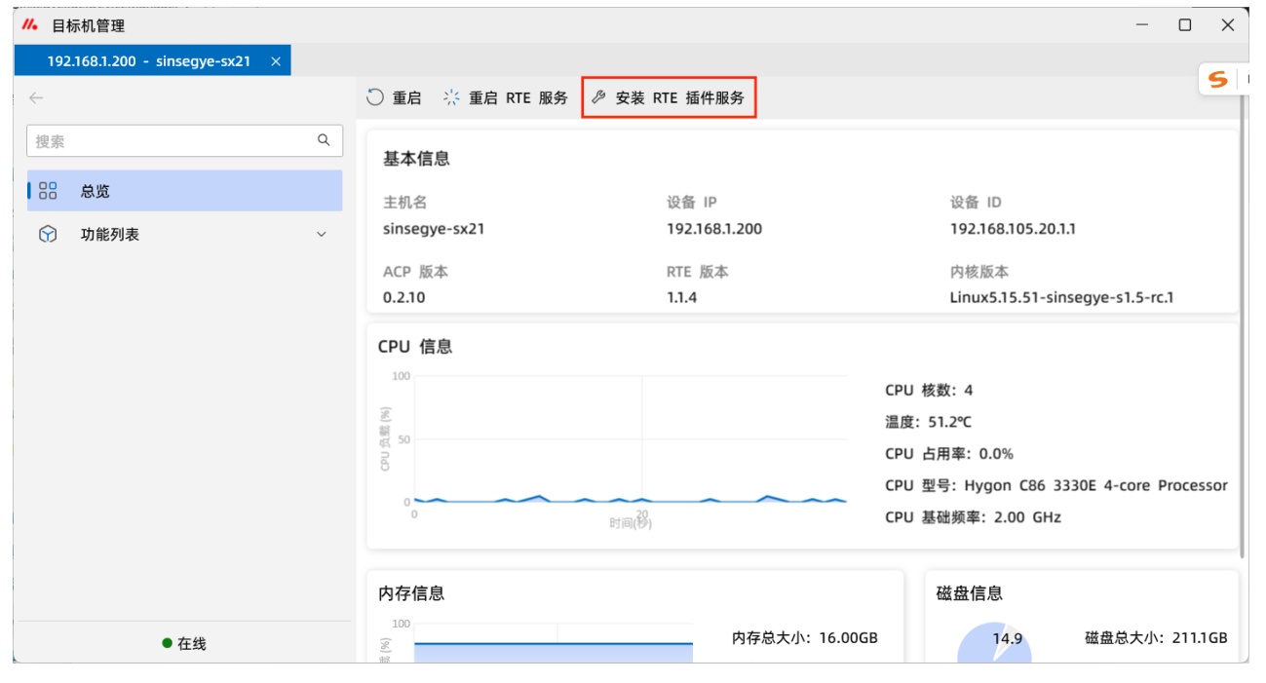Click the disk usage pie chart
1266x683 pixels.
tap(994, 645)
